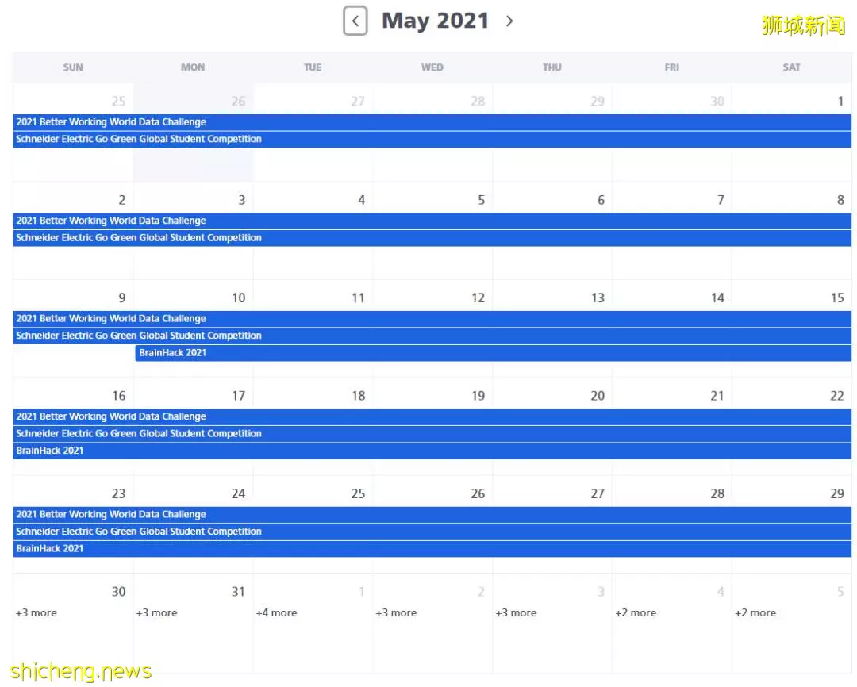Select the TUE column header
Viewport: 857px width, 687px height.
pos(312,67)
